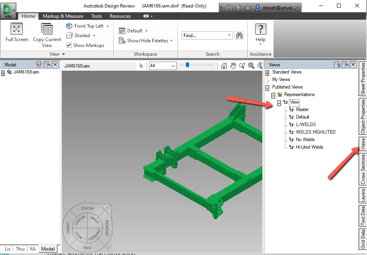
Task: Click the CENTER wedge on the steering wheel
Action: click(x=80, y=221)
